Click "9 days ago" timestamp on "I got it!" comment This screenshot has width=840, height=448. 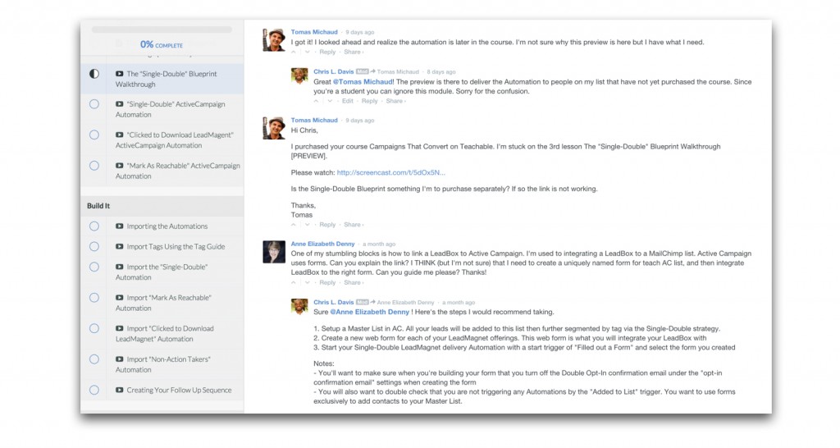(360, 33)
